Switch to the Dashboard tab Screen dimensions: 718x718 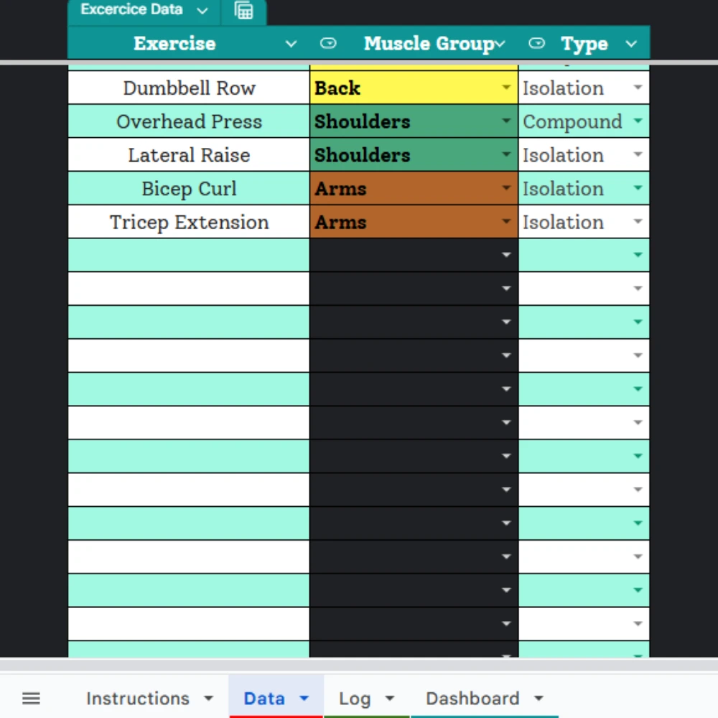pos(472,697)
